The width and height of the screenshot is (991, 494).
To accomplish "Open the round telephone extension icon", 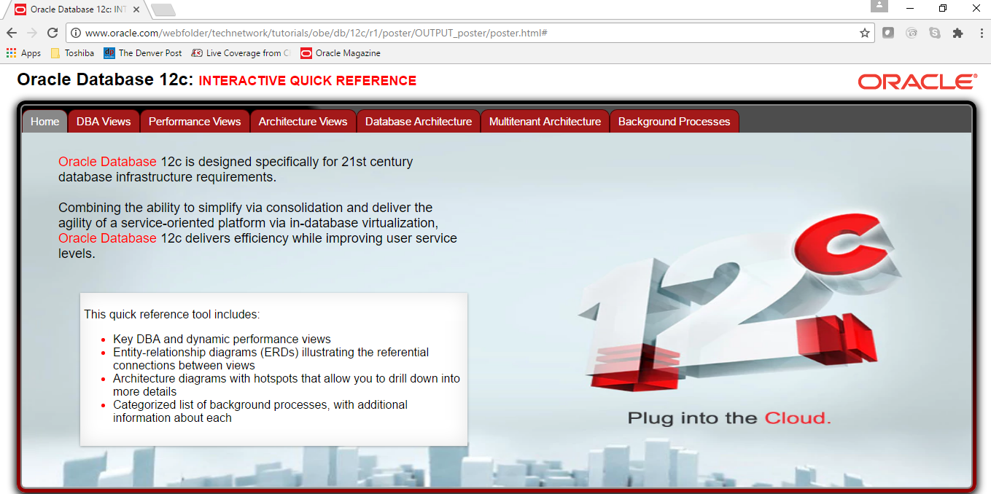I will [912, 33].
